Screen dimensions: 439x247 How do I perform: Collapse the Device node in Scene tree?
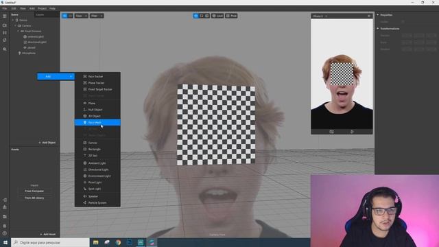pos(12,20)
